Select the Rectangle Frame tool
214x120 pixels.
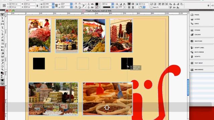2,40
